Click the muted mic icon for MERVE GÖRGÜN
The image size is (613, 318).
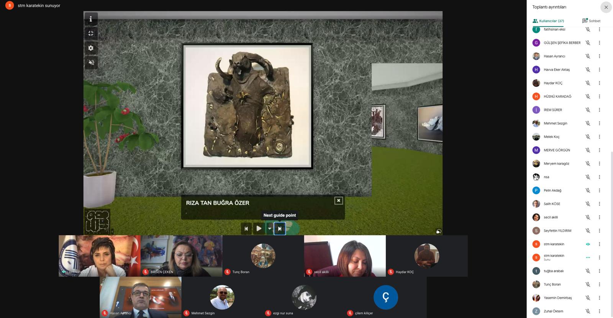click(x=588, y=150)
